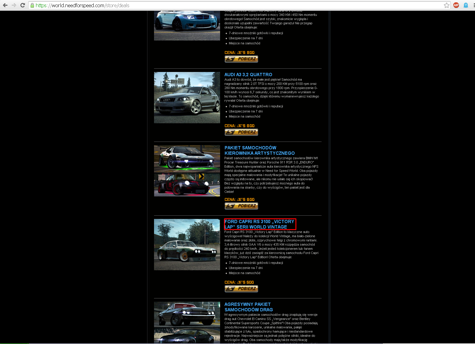
Task: Click 'Ubezpieczenie na 7 dni' under Ford Capri
Action: [246, 268]
